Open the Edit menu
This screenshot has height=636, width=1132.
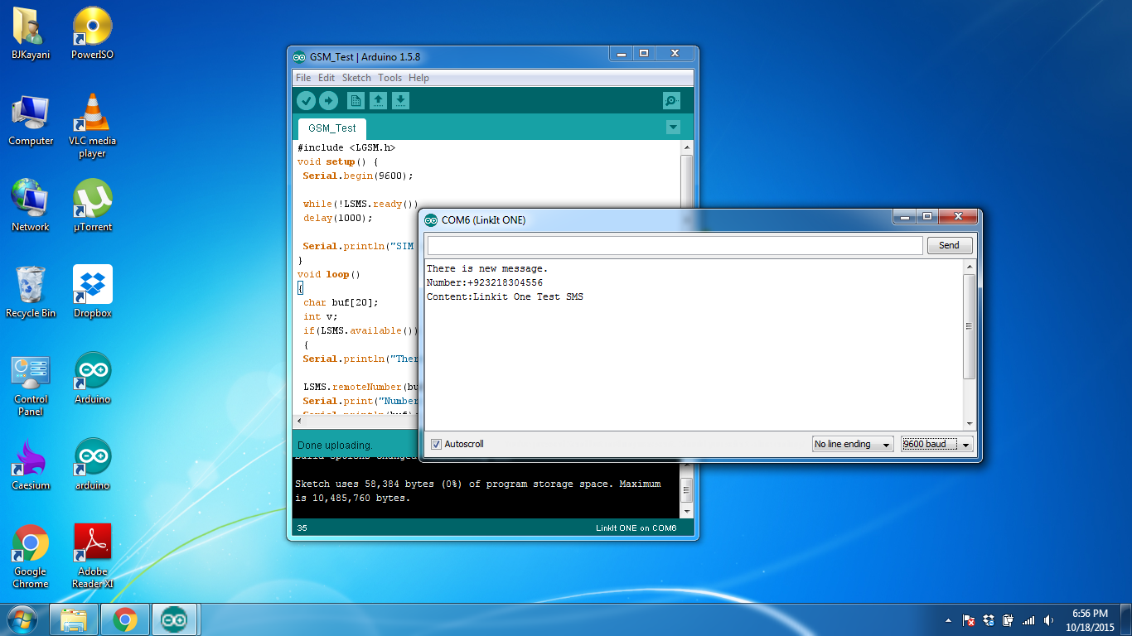point(327,78)
